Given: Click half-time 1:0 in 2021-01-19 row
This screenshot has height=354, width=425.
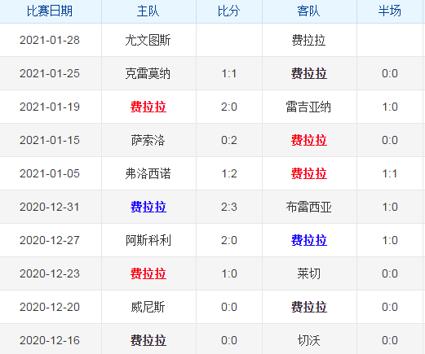Looking at the screenshot, I should tap(390, 107).
